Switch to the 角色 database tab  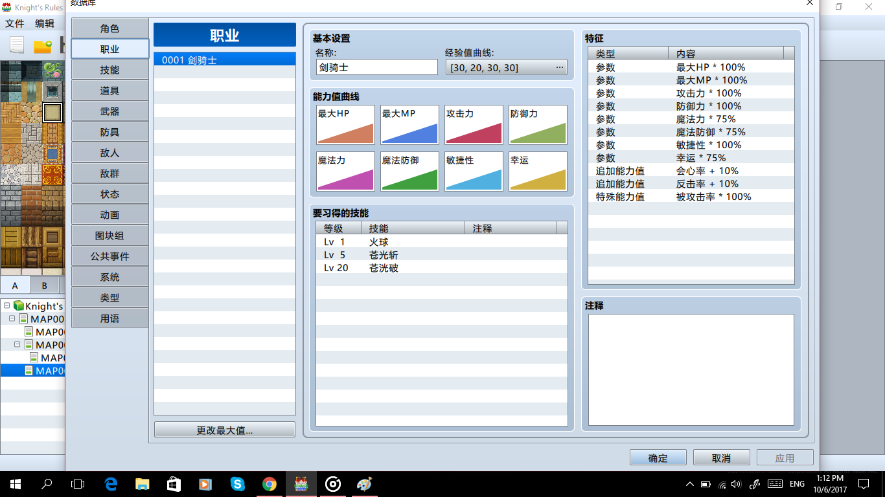(109, 28)
